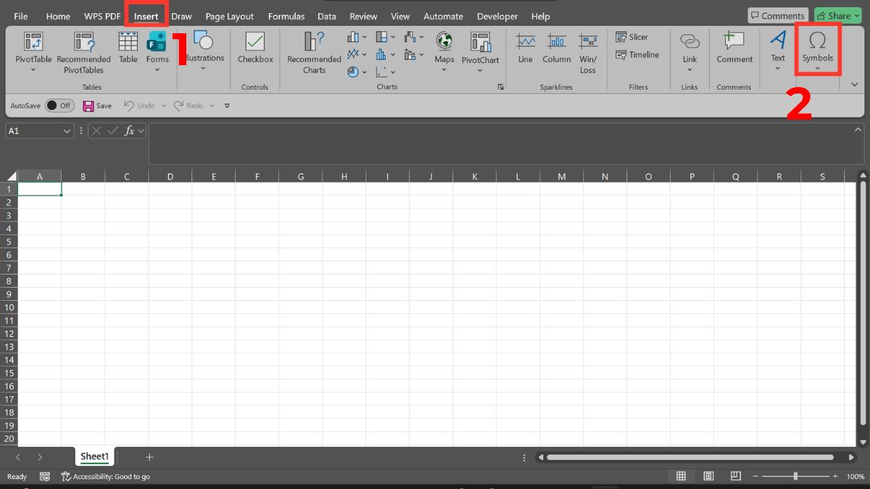Image resolution: width=870 pixels, height=489 pixels.
Task: Insert a Maps chart
Action: click(x=444, y=51)
